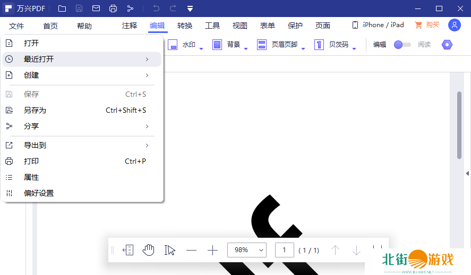Click the printer icon in title bar
The image size is (471, 275).
pyautogui.click(x=113, y=9)
